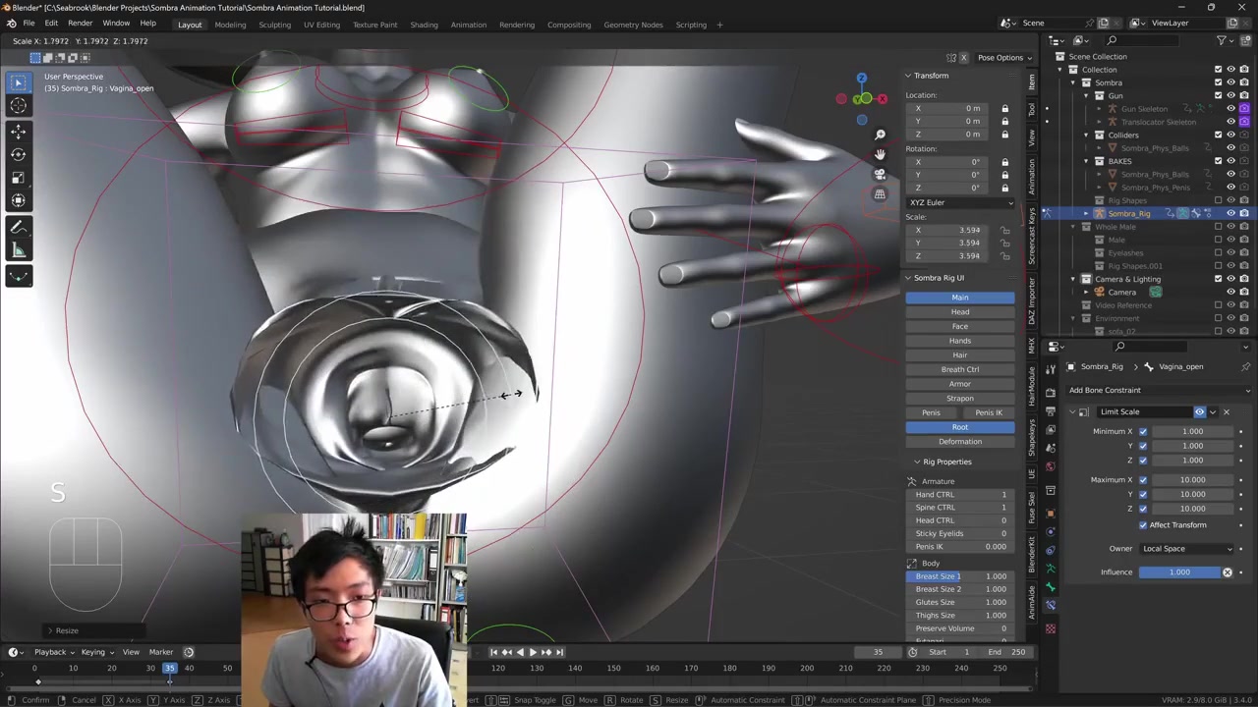The image size is (1258, 707).
Task: Toggle Affect Transform checkbox
Action: pyautogui.click(x=1143, y=525)
